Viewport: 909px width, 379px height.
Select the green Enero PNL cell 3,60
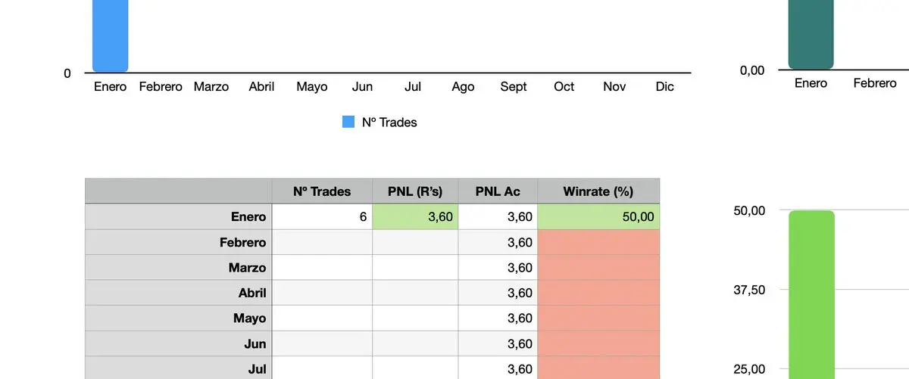pyautogui.click(x=415, y=217)
